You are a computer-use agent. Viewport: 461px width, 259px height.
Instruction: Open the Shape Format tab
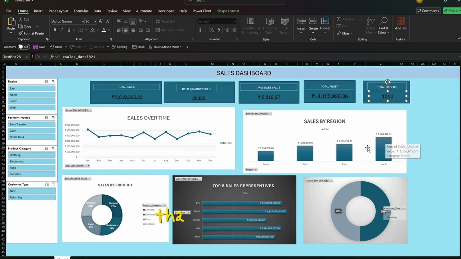tap(228, 11)
